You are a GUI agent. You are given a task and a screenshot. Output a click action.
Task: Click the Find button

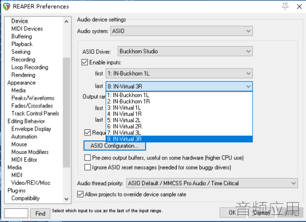pos(40,213)
